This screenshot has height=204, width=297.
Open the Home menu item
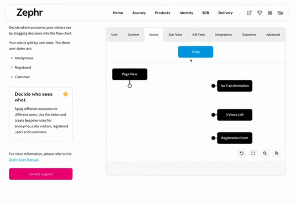[x=118, y=13]
